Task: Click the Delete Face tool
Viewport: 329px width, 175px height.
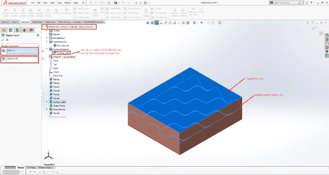Action: point(113,8)
